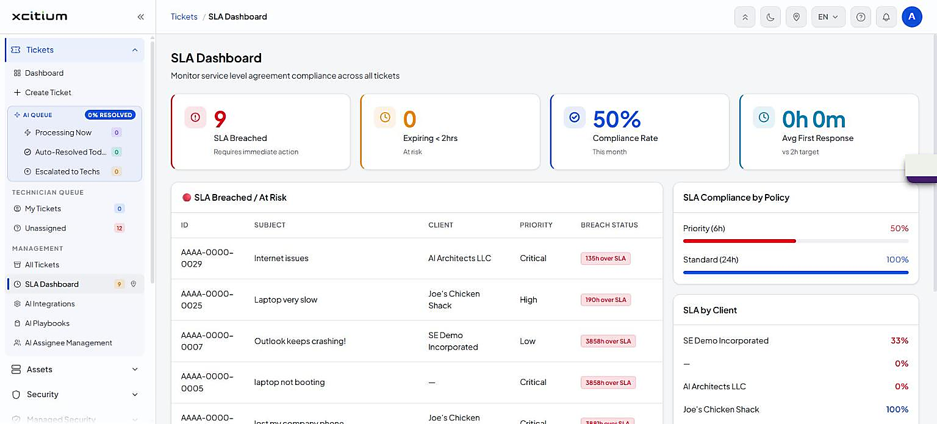Open the 50% Compliance Rate card
937x424 pixels.
click(x=640, y=132)
